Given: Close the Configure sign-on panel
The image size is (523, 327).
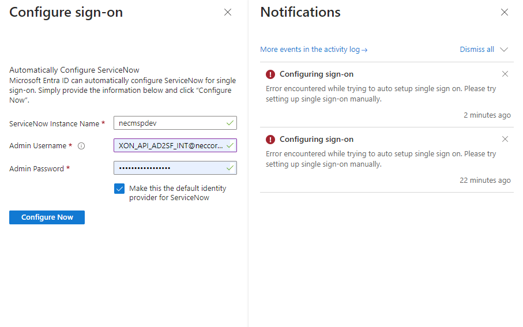Looking at the screenshot, I should click(228, 12).
